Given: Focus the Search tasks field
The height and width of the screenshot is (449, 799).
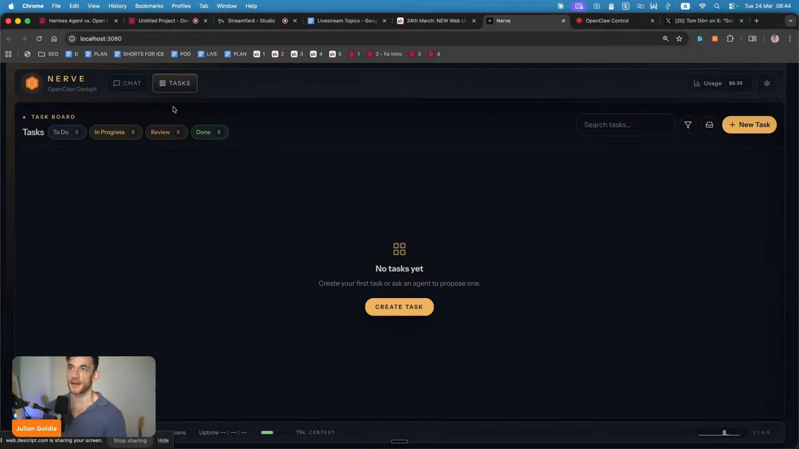Looking at the screenshot, I should 625,125.
